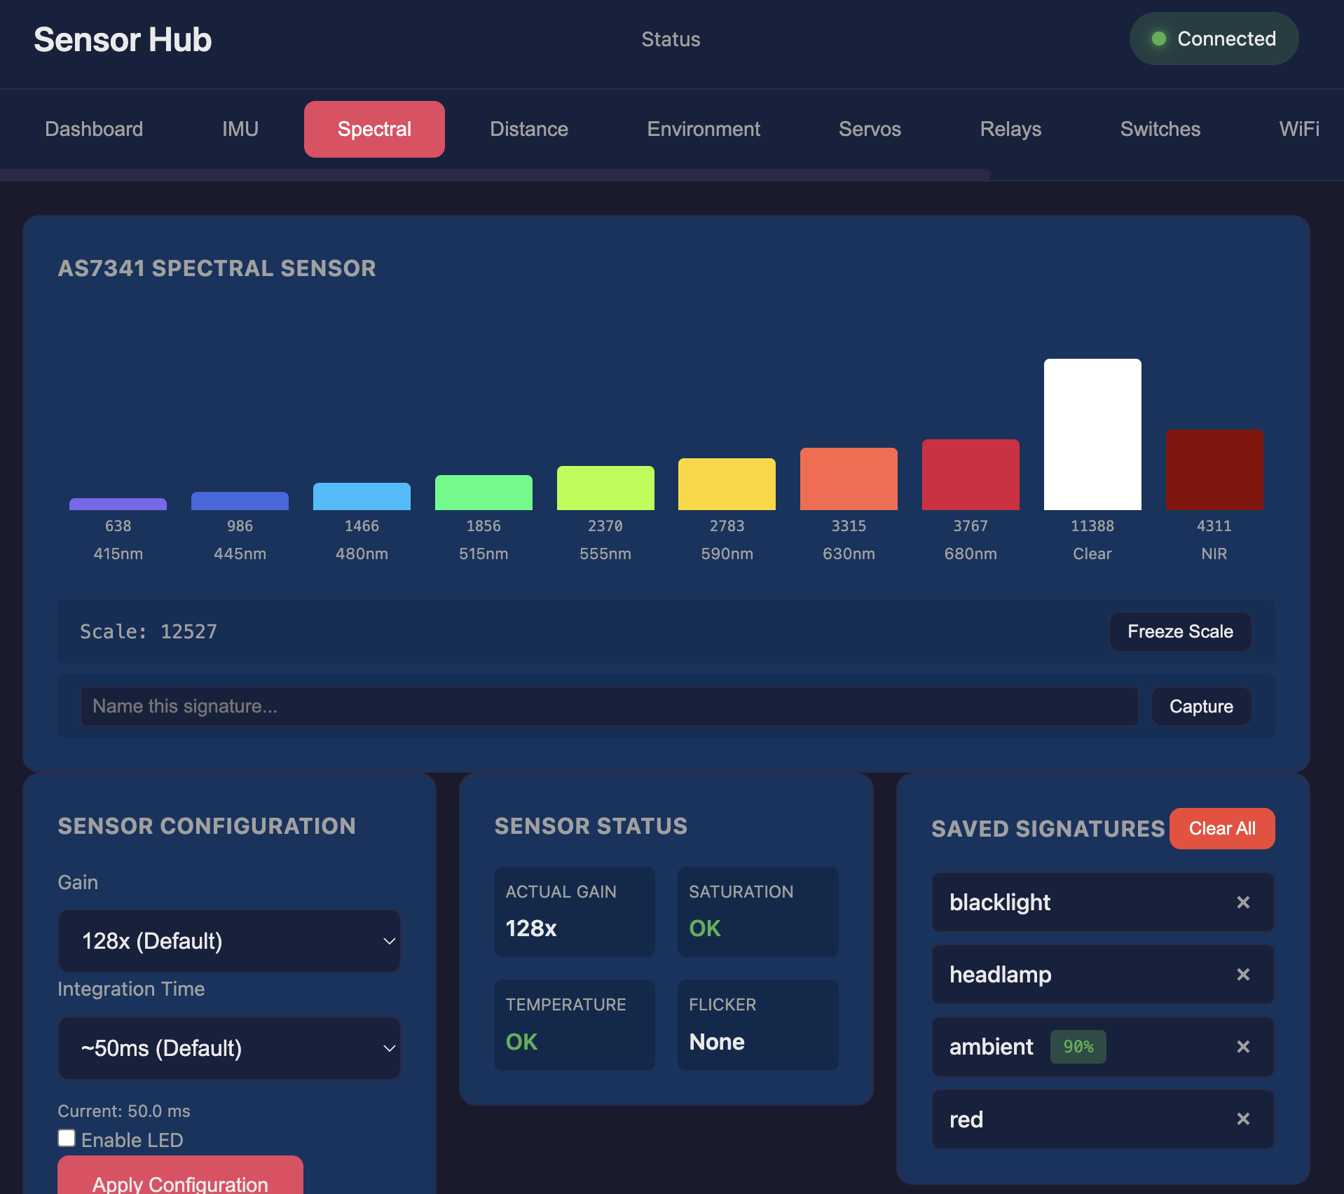
Task: Click the green Connected status indicator
Action: pos(1214,39)
